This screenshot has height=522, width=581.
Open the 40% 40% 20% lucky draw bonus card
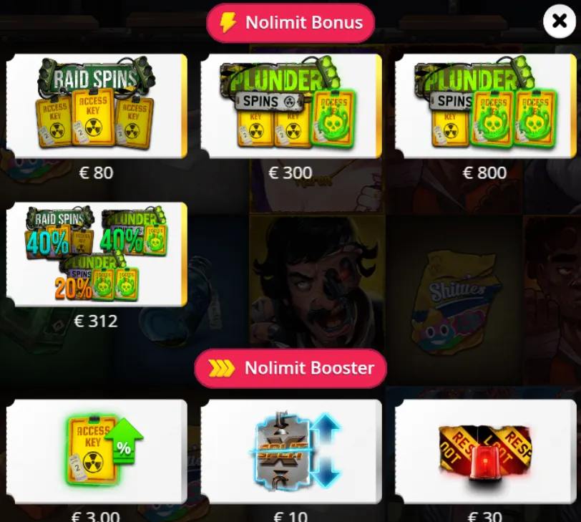point(97,254)
